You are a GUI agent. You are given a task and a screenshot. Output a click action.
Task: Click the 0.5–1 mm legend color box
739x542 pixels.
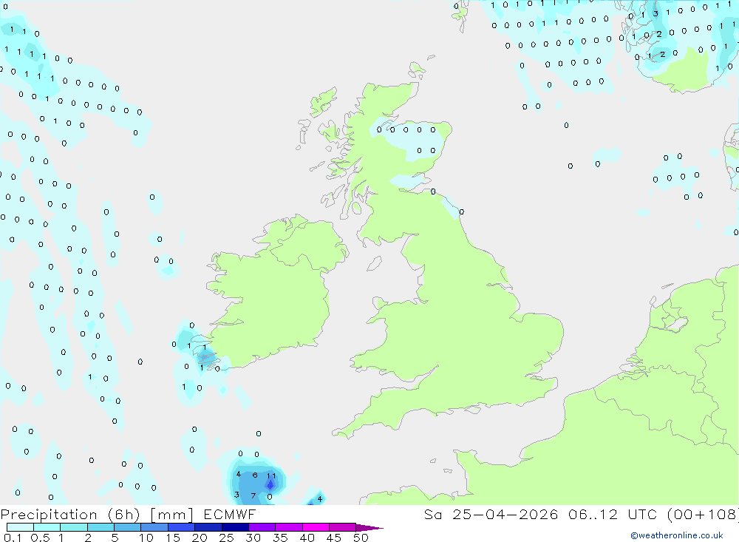coord(47,527)
